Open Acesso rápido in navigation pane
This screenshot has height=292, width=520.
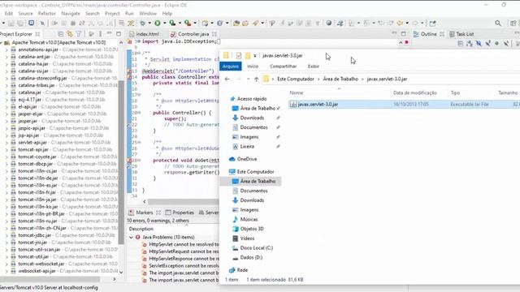(252, 99)
